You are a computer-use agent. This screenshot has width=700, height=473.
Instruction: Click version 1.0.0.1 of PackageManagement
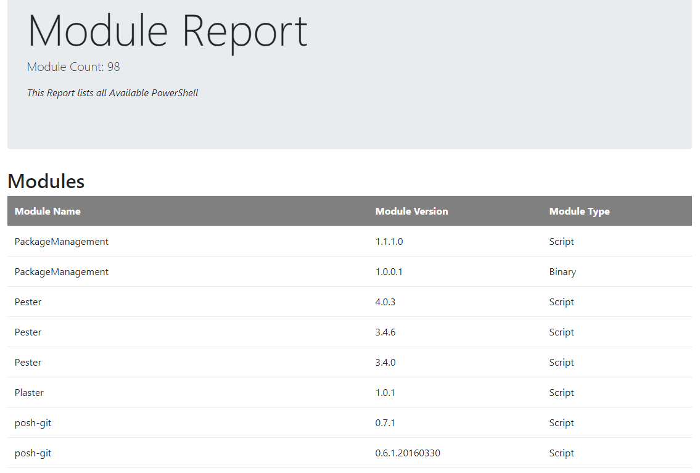click(x=389, y=272)
